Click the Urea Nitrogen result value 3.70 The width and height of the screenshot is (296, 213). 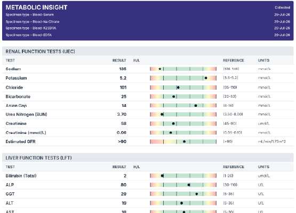coord(122,114)
